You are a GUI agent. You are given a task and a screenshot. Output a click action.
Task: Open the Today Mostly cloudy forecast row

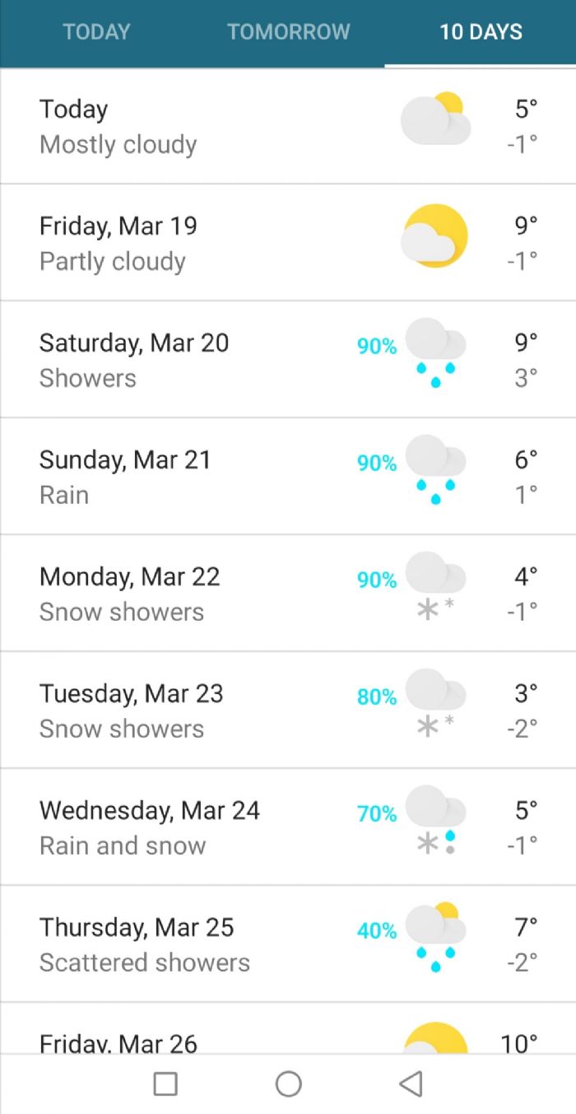tap(288, 126)
